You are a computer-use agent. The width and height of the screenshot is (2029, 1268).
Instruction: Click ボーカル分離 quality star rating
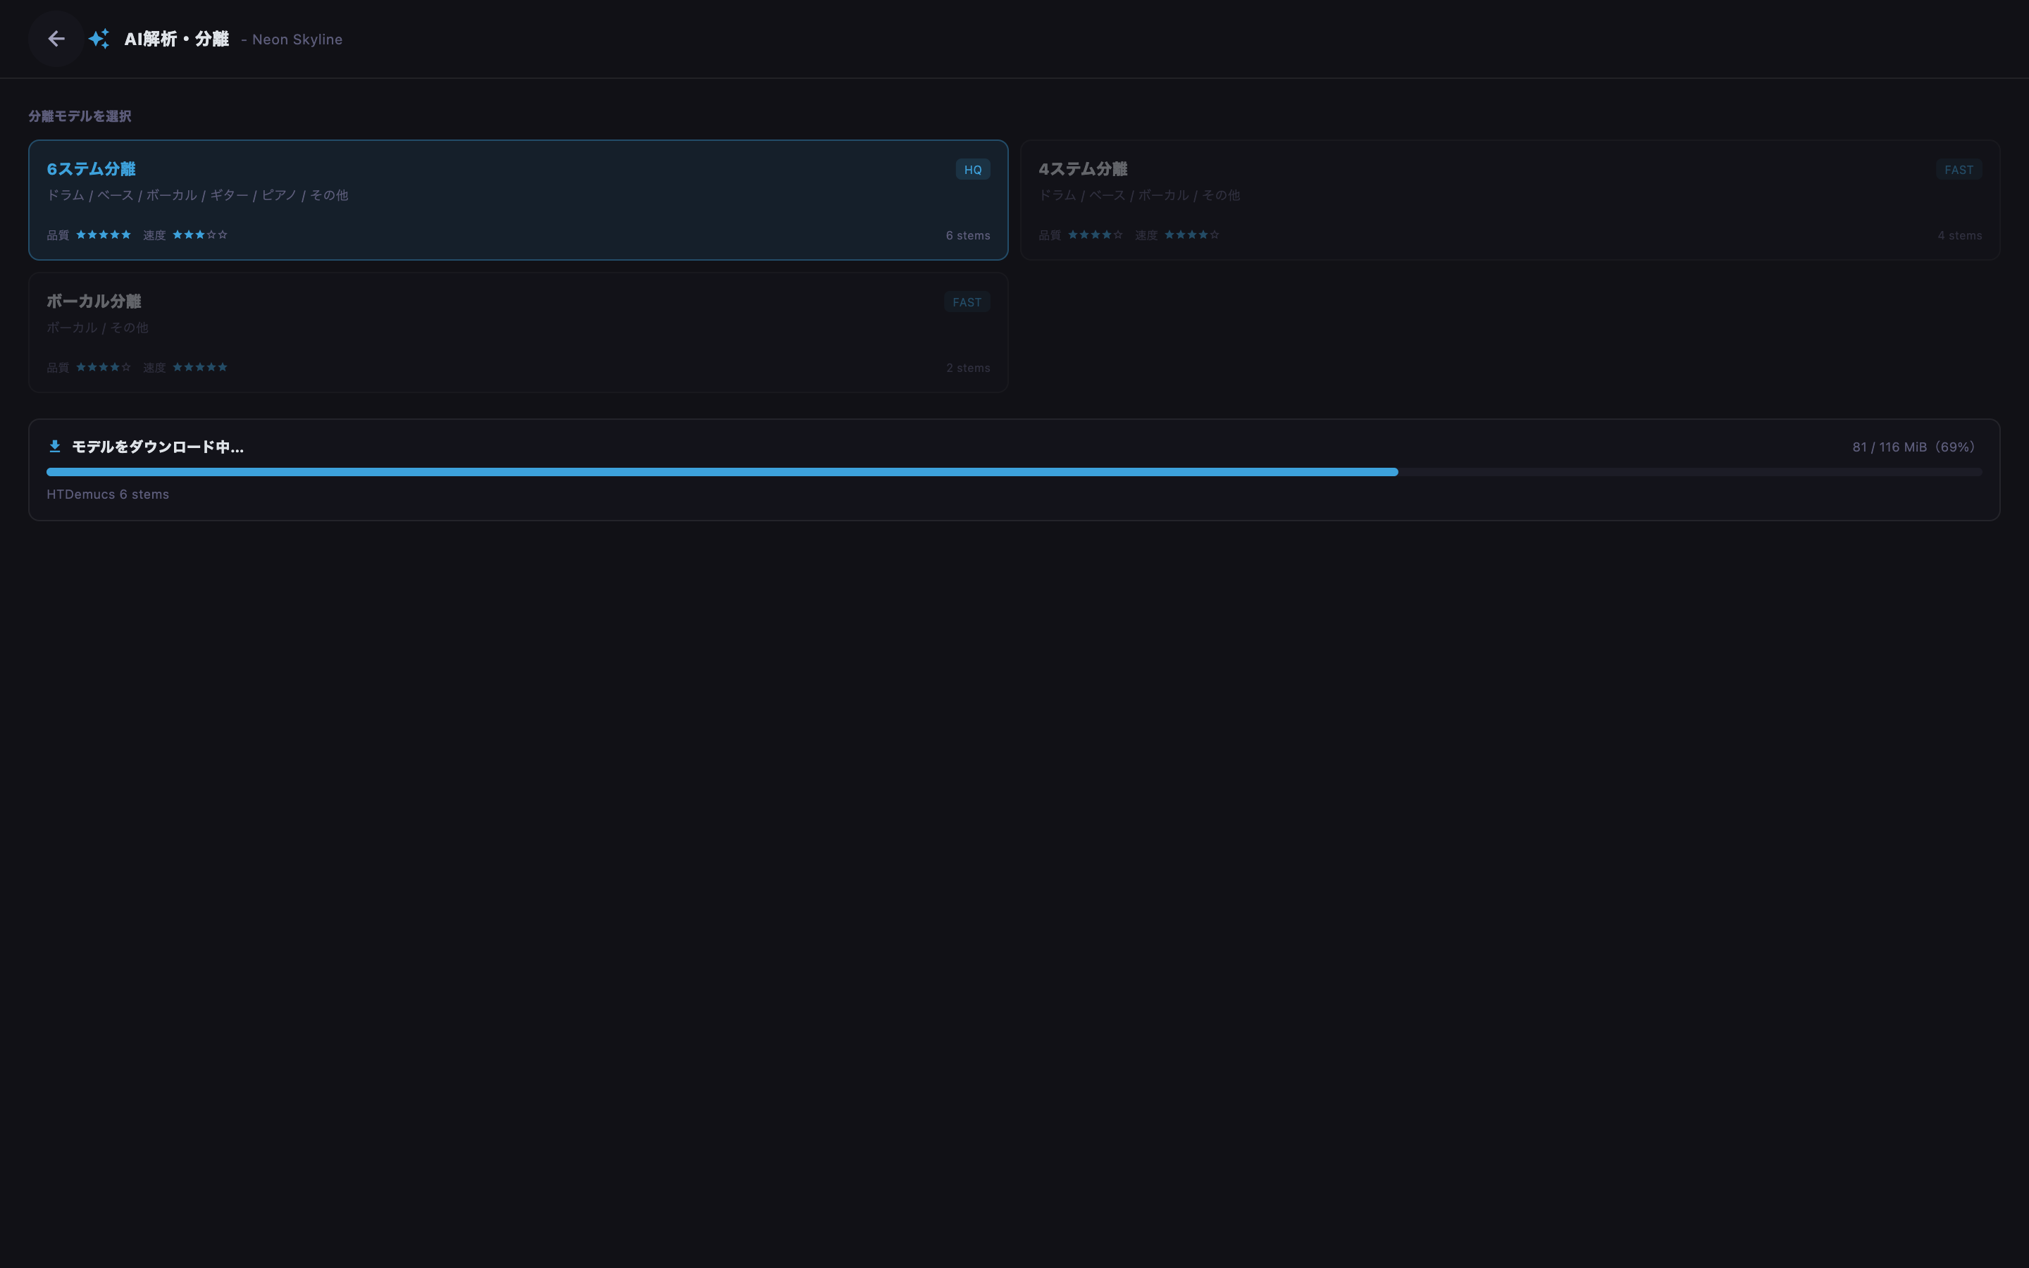coord(104,367)
